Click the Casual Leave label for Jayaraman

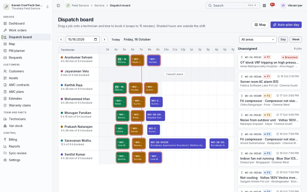coord(174,74)
